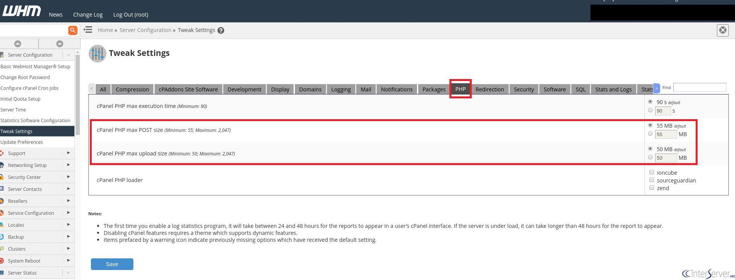Image resolution: width=735 pixels, height=280 pixels.
Task: Click the Tweak Settings sliders icon
Action: pos(98,54)
